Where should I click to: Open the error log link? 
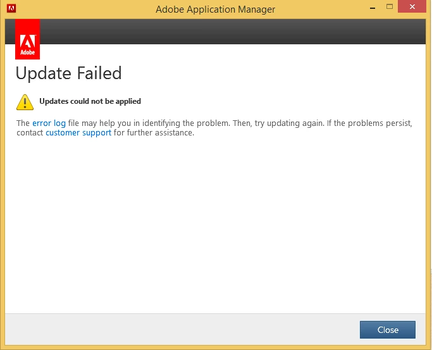click(x=49, y=123)
